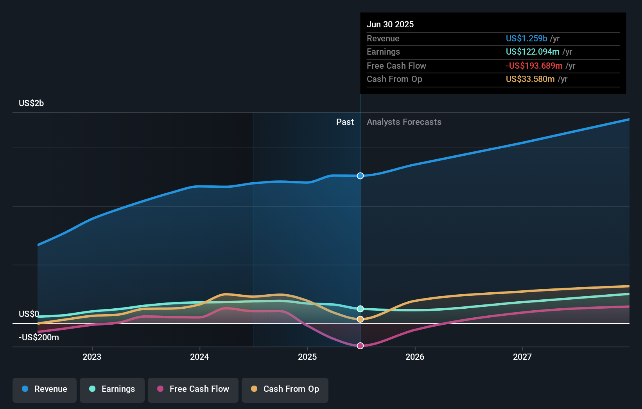Toggle the Earnings series legend button

[x=112, y=390]
